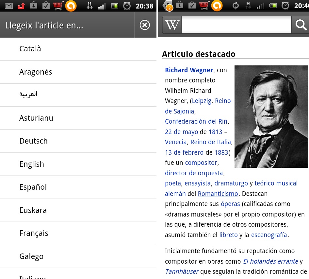Tap the magnifying glass search button

301,25
